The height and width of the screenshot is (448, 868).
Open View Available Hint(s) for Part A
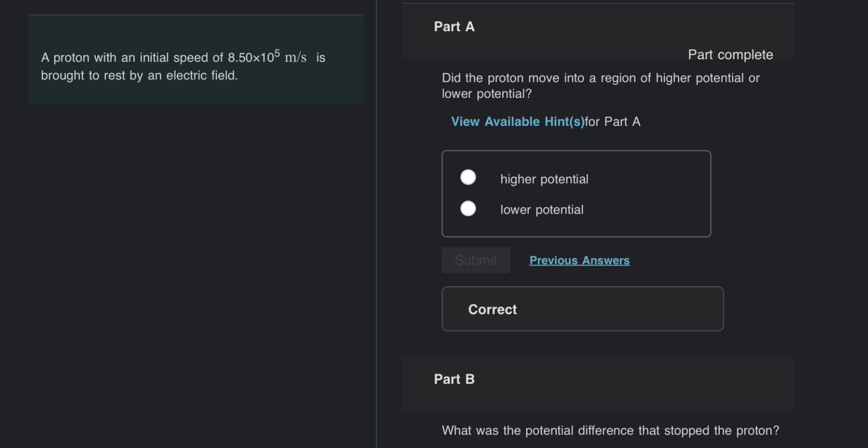pos(517,121)
